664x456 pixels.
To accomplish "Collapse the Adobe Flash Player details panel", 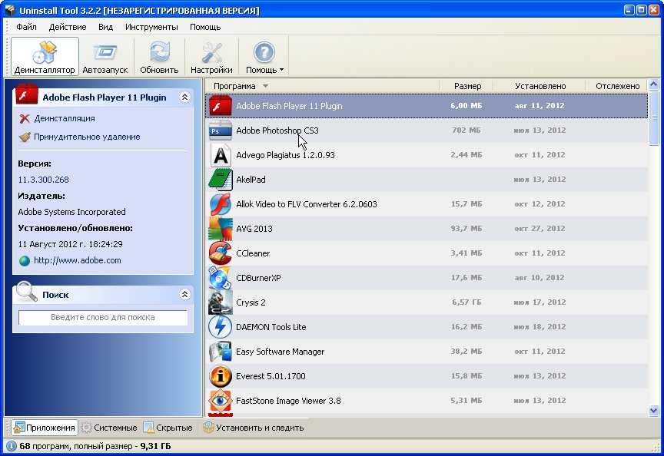I will click(184, 97).
